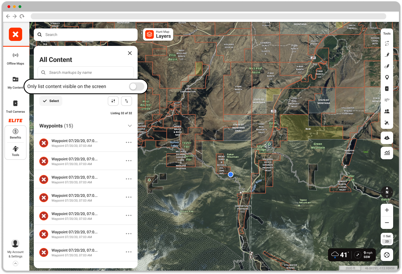Switch the Sat 2D basemap toggle
This screenshot has width=402, height=274.
tap(387, 239)
